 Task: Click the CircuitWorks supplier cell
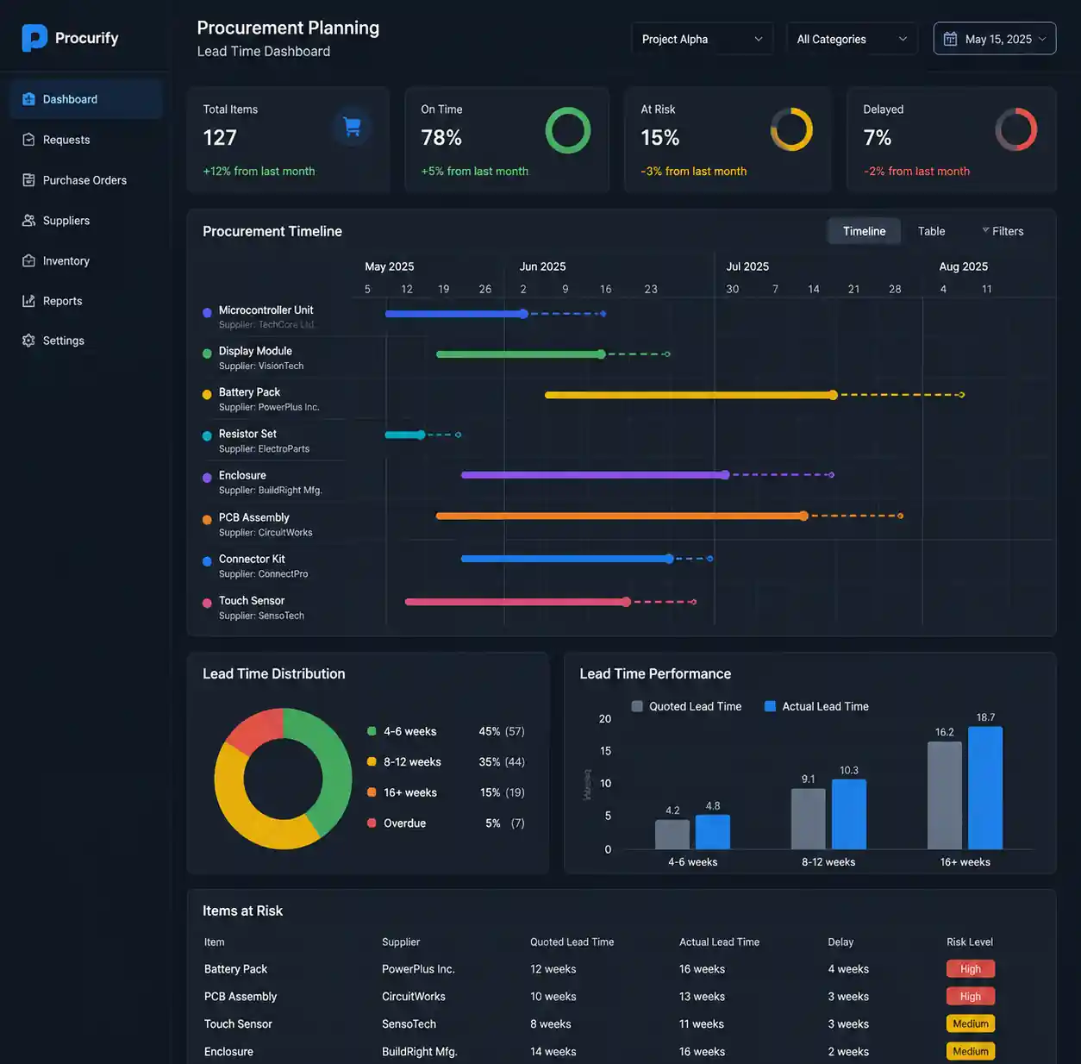[x=414, y=996]
